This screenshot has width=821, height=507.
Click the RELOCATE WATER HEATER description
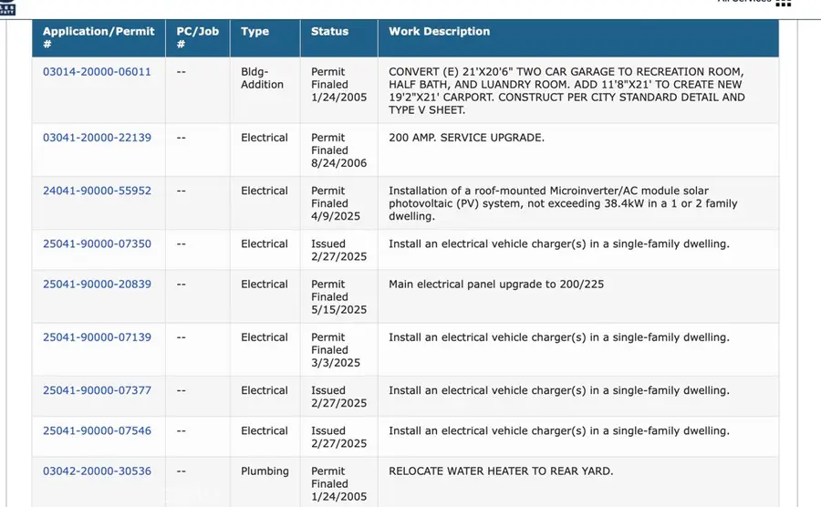[501, 471]
